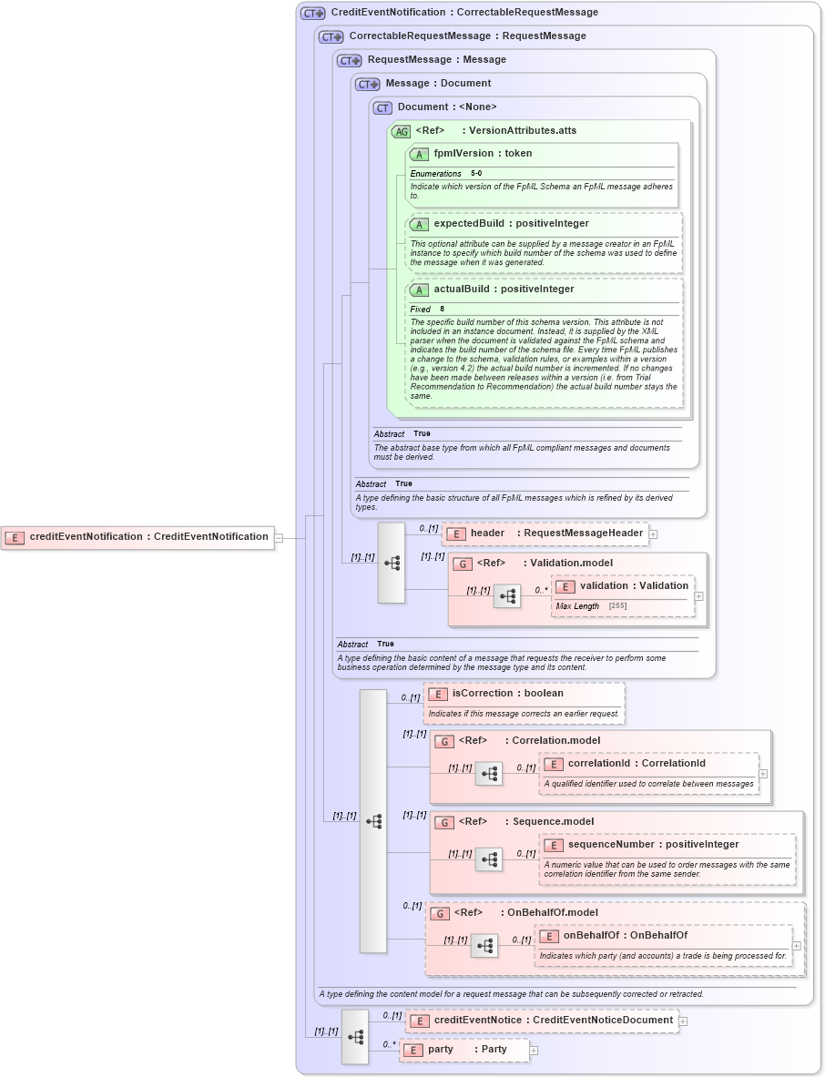
Task: Expand the validation : Validation element
Action: (698, 596)
